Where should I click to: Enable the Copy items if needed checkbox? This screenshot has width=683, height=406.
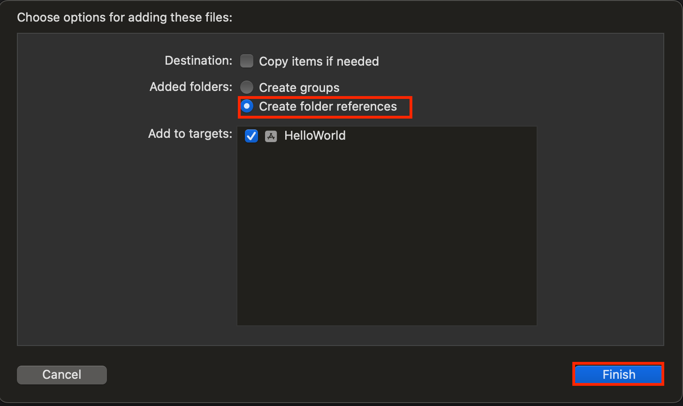click(247, 61)
